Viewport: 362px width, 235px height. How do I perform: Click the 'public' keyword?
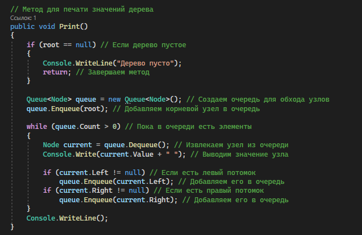pos(22,27)
